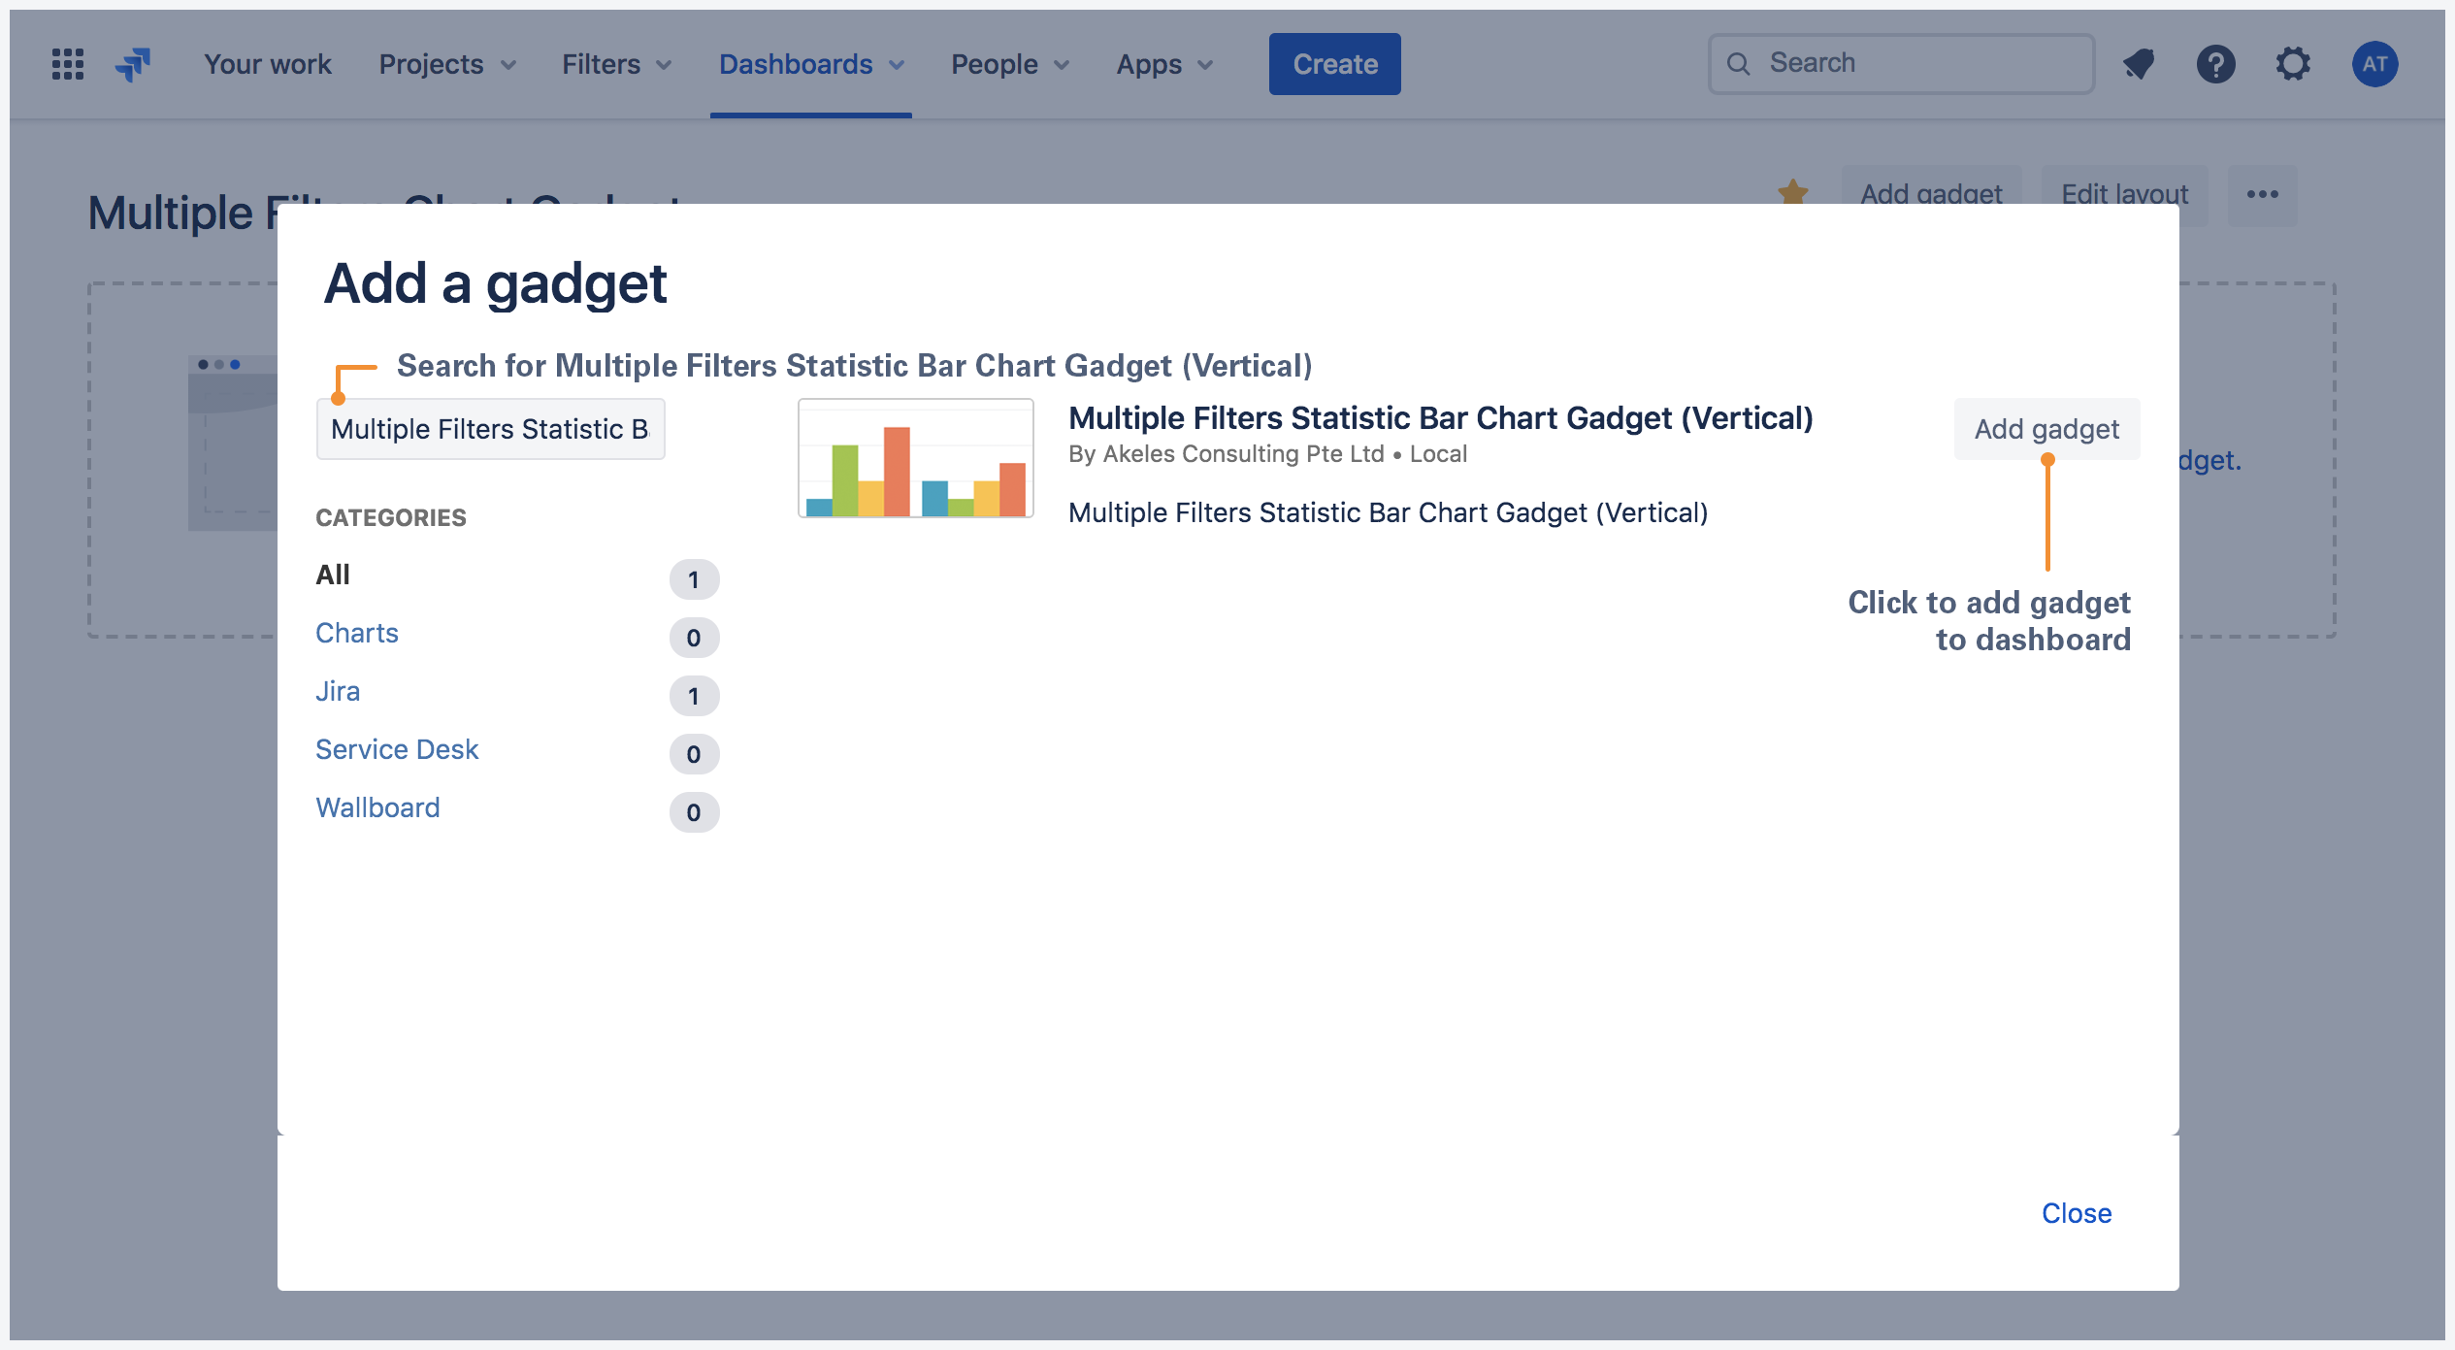Open the help question mark icon

click(x=2216, y=63)
